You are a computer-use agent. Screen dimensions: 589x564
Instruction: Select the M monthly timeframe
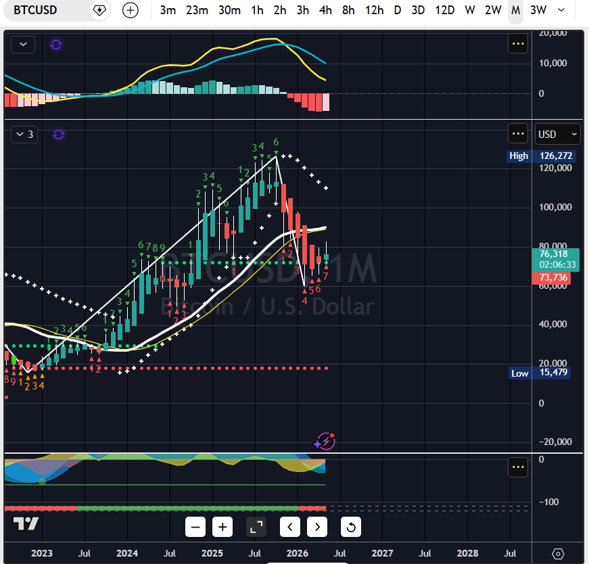pyautogui.click(x=516, y=10)
